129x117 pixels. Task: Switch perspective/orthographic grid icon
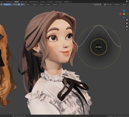[x=127, y=30]
